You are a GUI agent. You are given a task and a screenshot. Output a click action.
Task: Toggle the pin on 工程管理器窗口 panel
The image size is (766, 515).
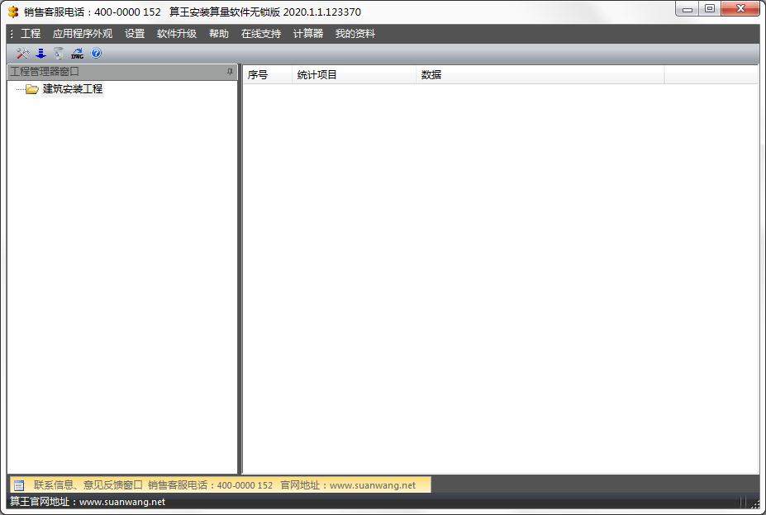pos(231,72)
